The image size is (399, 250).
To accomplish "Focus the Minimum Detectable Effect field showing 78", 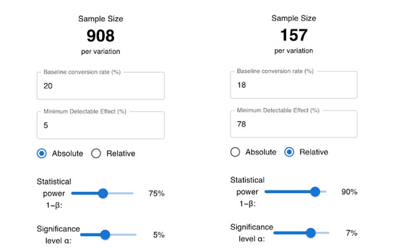I will (293, 124).
